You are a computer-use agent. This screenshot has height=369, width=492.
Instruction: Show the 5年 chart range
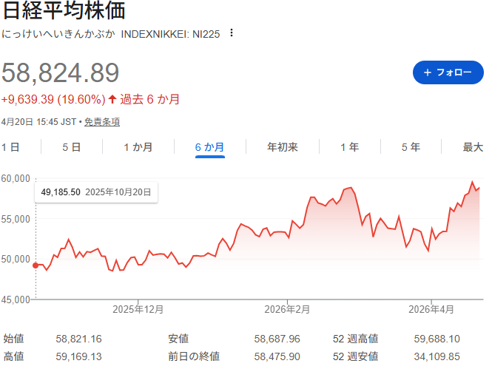411,147
